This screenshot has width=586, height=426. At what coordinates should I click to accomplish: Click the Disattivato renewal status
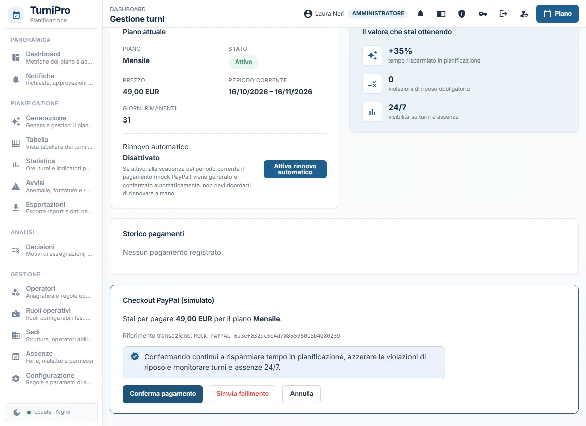point(141,158)
